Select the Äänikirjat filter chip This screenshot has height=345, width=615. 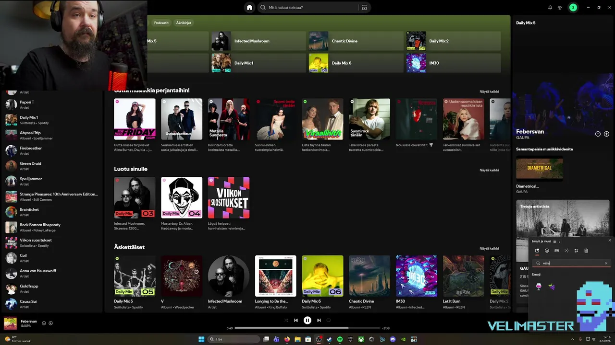184,23
